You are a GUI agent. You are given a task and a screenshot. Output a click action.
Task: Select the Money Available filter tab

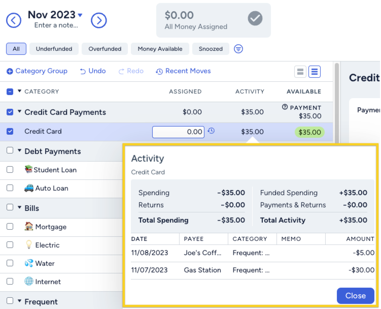[x=160, y=49]
